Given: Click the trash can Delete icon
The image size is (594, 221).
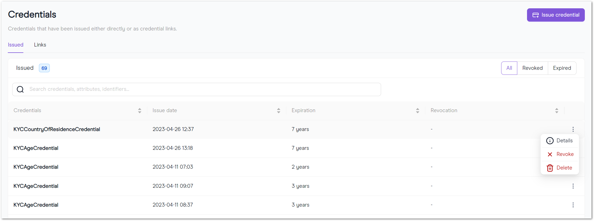Looking at the screenshot, I should [x=550, y=168].
